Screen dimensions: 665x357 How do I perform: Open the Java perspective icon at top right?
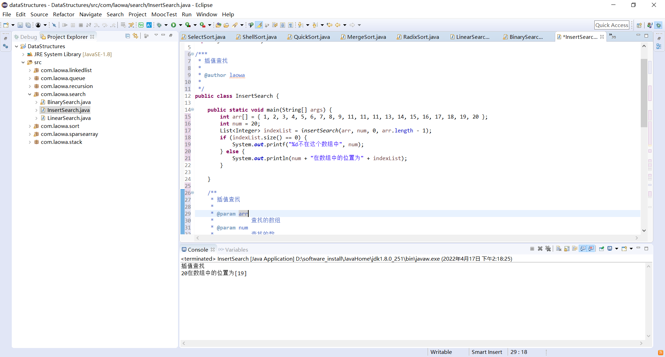coord(650,25)
